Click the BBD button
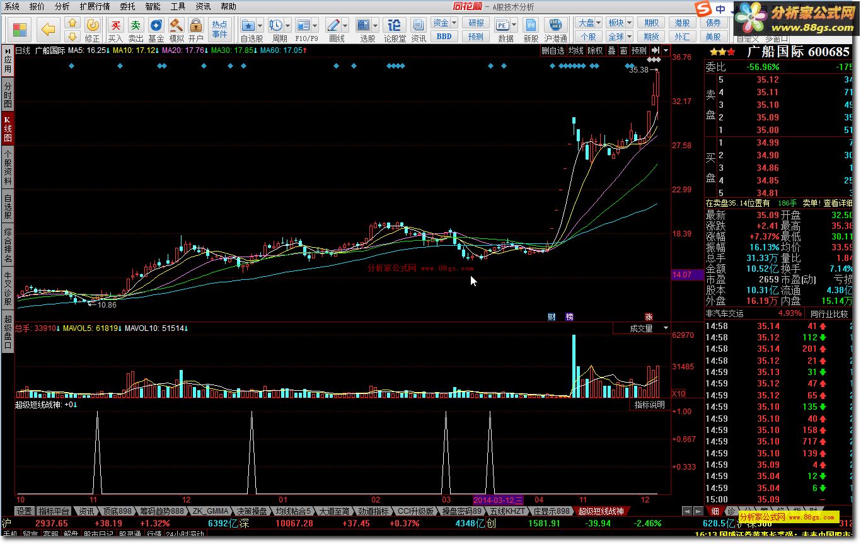 point(444,37)
